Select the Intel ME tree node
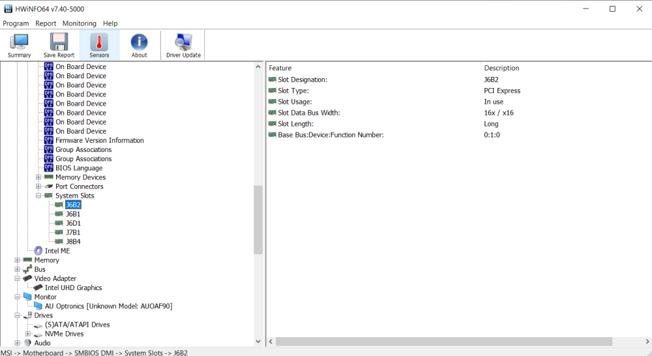 tap(57, 251)
